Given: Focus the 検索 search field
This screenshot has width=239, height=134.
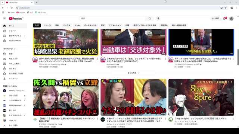Looking at the screenshot, I should pos(112,18).
